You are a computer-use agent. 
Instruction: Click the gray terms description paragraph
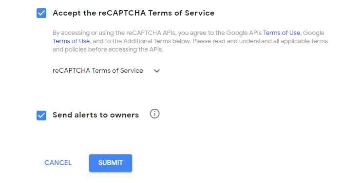coord(190,41)
